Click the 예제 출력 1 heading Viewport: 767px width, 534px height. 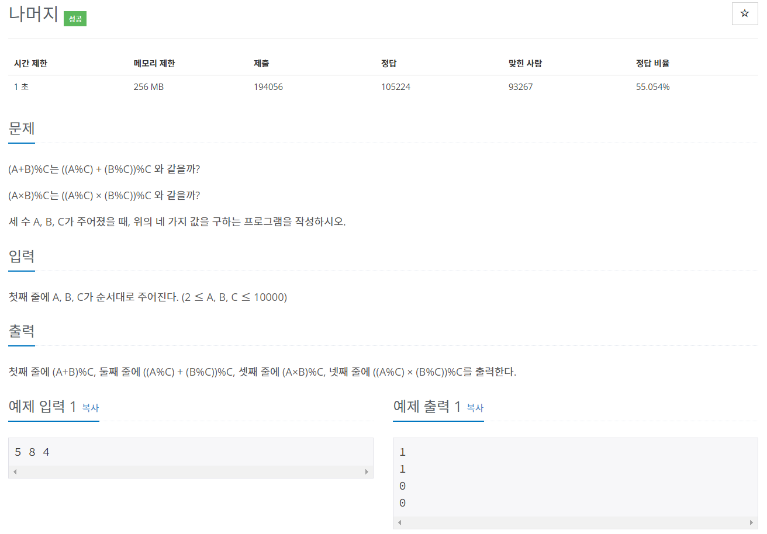coord(427,407)
